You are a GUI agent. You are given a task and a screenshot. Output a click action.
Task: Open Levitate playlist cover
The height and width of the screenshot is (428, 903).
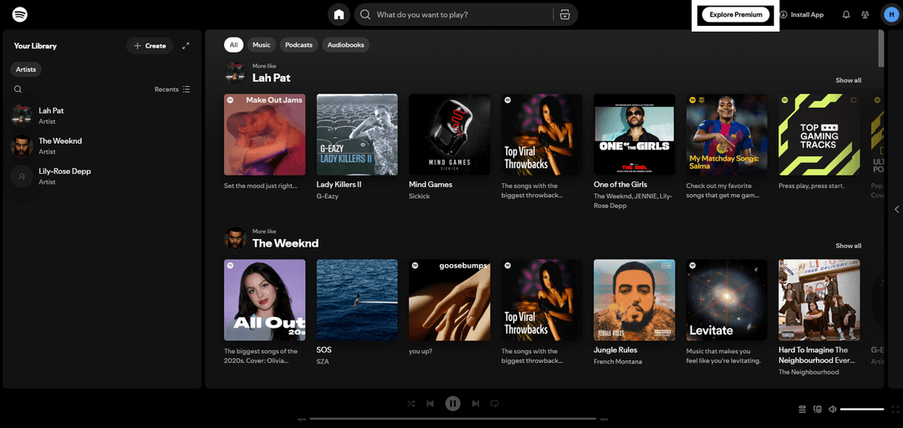[x=727, y=300]
